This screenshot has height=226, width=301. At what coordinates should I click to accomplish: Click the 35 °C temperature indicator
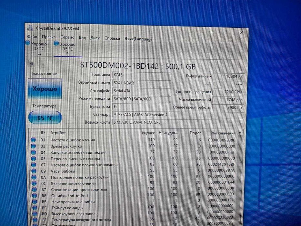click(45, 118)
